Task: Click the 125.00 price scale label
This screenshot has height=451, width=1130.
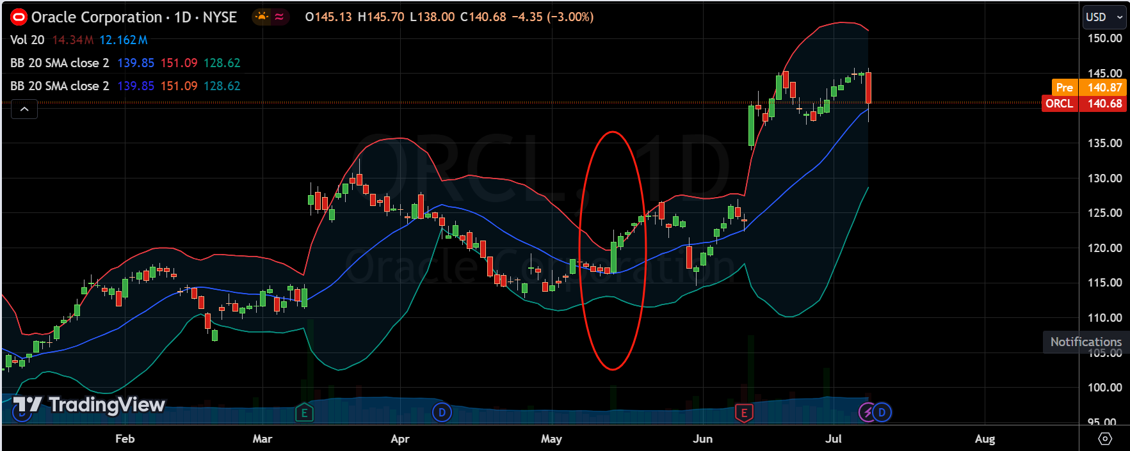Action: point(1105,212)
